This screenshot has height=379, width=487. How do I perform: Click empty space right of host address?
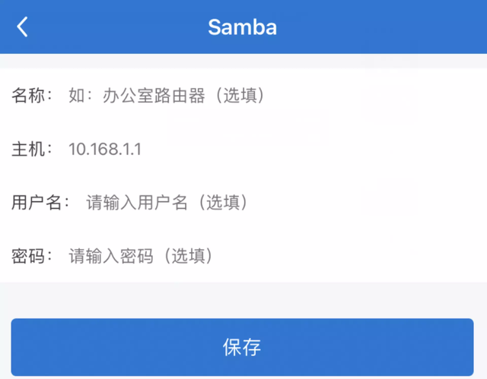point(310,149)
